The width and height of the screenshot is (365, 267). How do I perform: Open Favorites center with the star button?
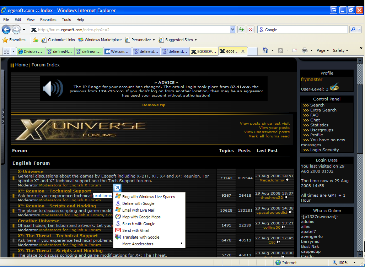[14, 40]
